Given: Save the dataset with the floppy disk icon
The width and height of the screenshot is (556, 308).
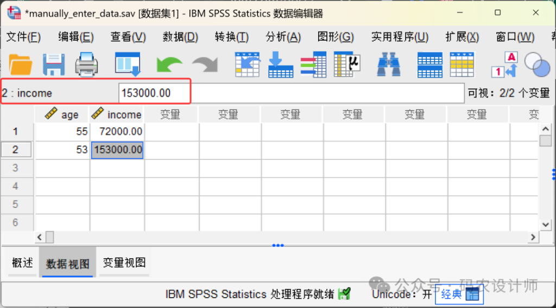Looking at the screenshot, I should point(54,65).
